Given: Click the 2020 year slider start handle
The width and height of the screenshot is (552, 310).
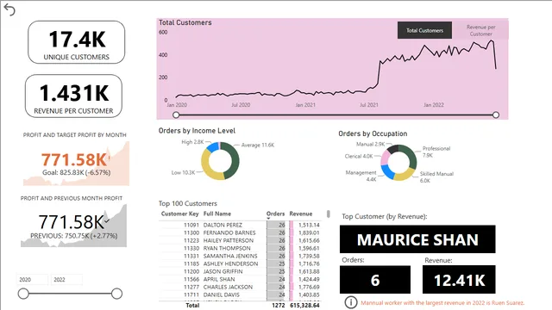Looking at the screenshot, I should coord(23,294).
